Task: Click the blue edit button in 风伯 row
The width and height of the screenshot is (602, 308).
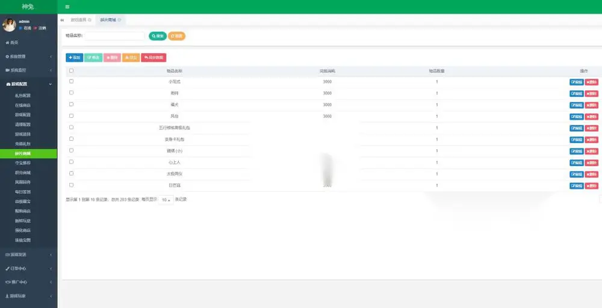Action: click(x=576, y=117)
